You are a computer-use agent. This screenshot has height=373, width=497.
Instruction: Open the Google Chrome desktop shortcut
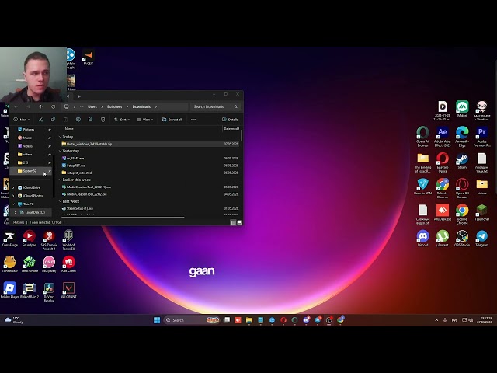tap(462, 214)
